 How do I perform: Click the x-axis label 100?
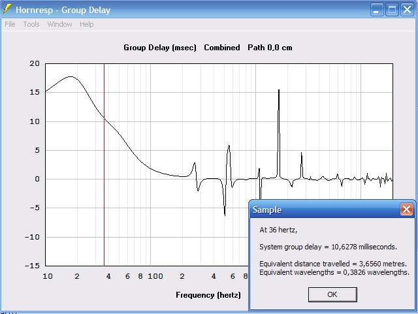tap(155, 276)
